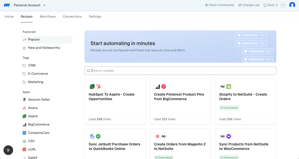Focus the Search recipes input field
299x159 pixels.
click(x=180, y=71)
